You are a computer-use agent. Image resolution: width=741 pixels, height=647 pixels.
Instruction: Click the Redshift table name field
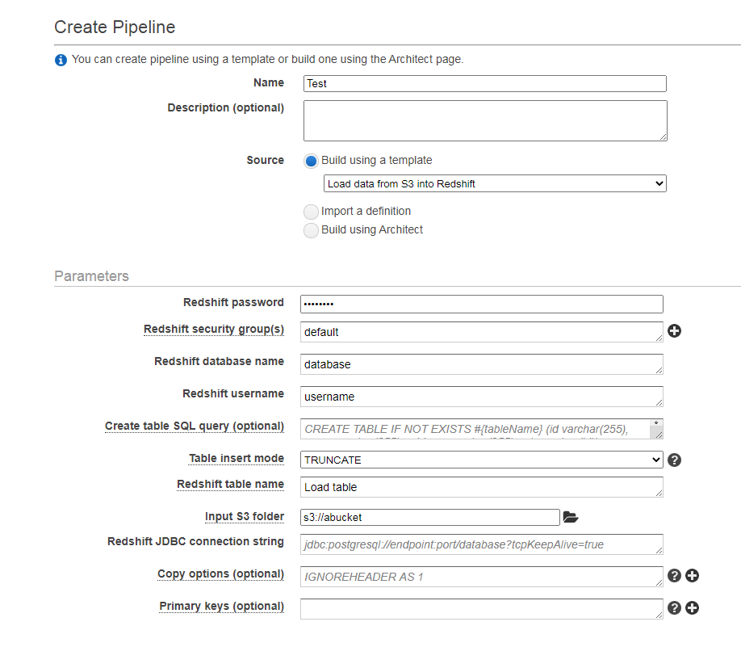(481, 487)
